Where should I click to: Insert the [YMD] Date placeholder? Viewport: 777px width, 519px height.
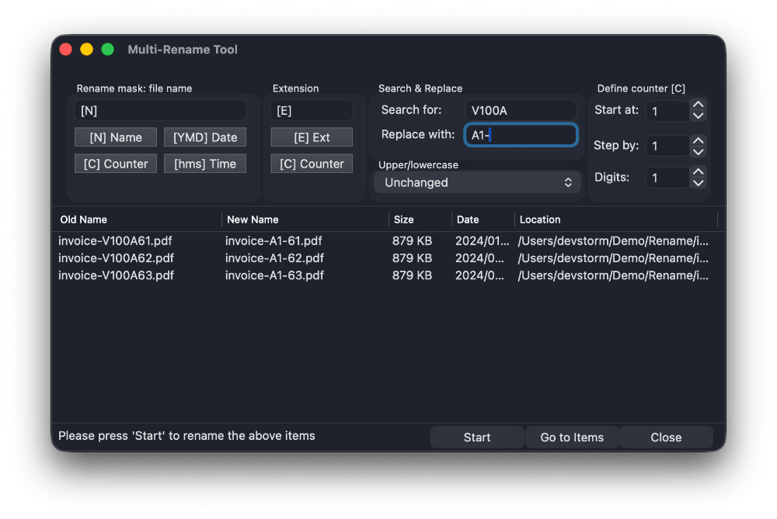coord(204,137)
